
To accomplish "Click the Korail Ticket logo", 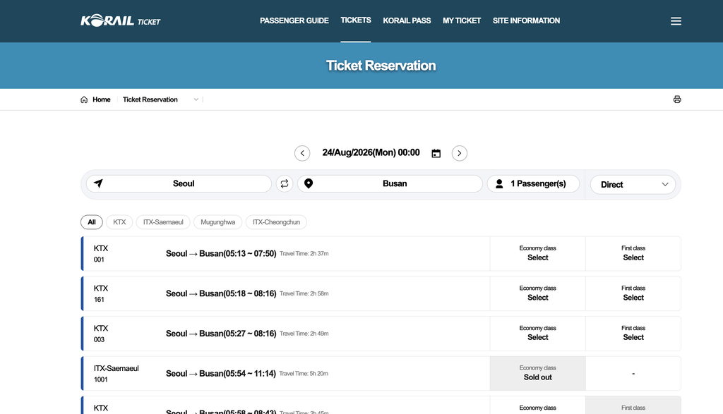I will click(120, 20).
